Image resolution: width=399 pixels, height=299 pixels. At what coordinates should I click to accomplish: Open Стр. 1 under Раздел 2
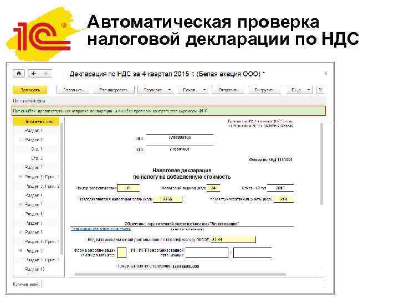point(37,149)
